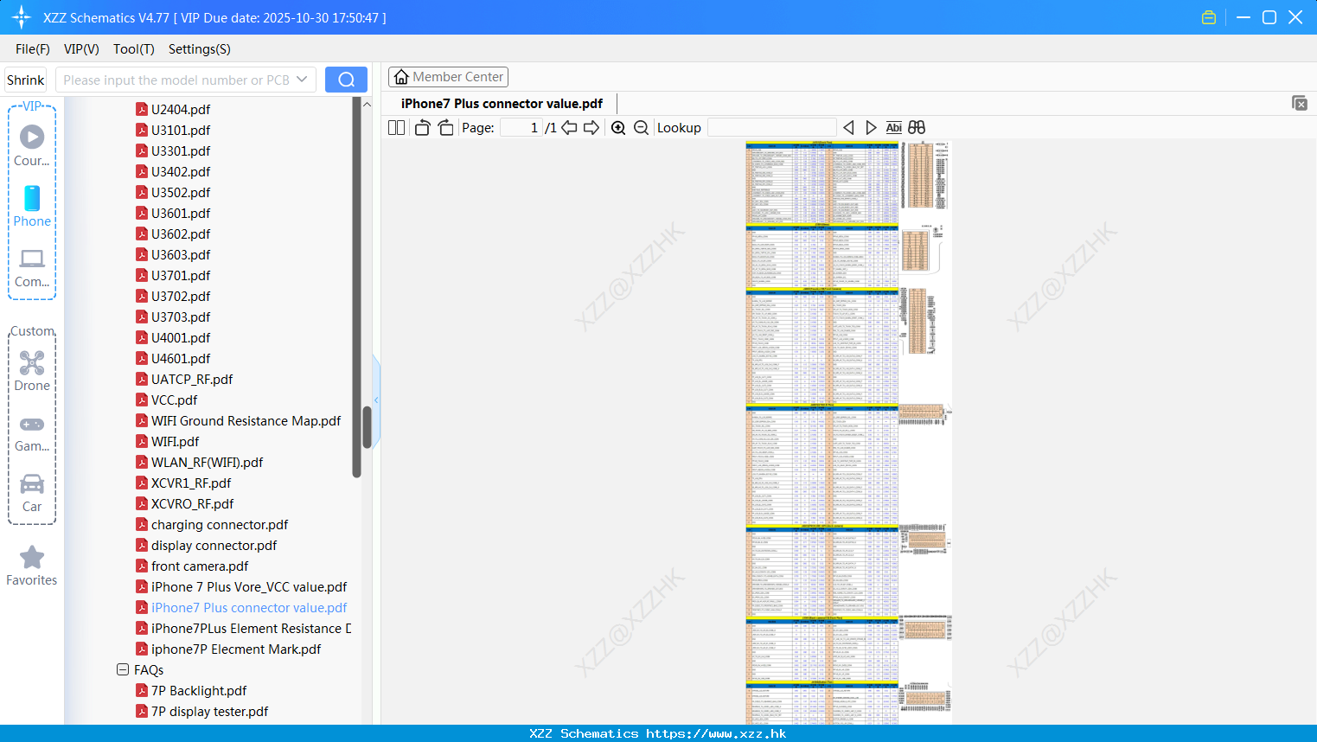
Task: Go to previous page arrow
Action: pyautogui.click(x=569, y=127)
